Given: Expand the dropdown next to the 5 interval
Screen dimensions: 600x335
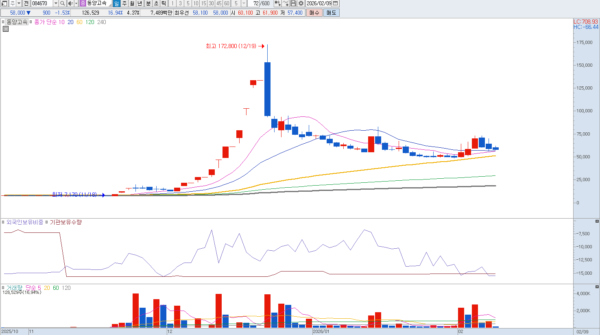Looking at the screenshot, I should [244, 3].
